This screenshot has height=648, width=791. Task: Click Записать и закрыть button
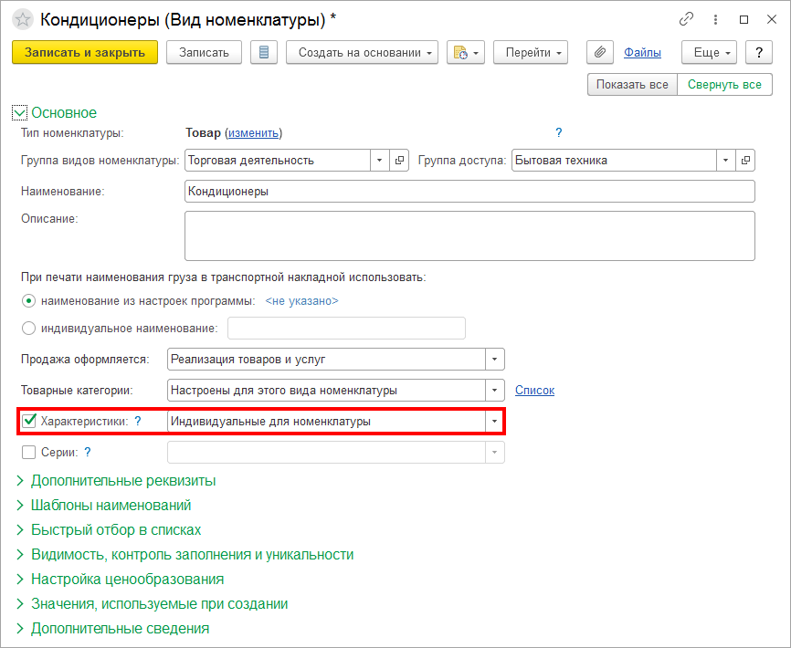[85, 52]
